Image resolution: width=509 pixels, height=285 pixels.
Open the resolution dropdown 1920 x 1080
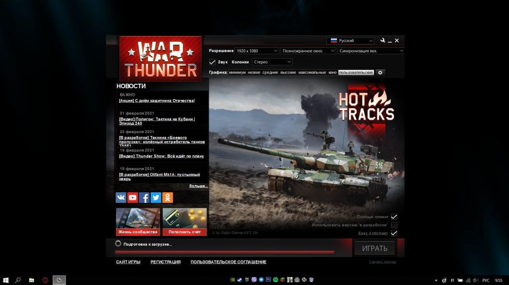click(x=256, y=51)
